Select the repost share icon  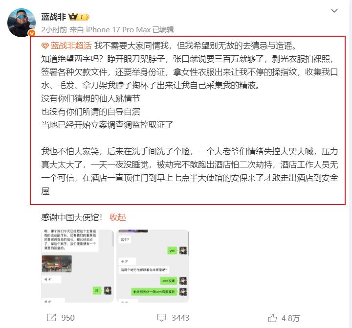pos(51,318)
